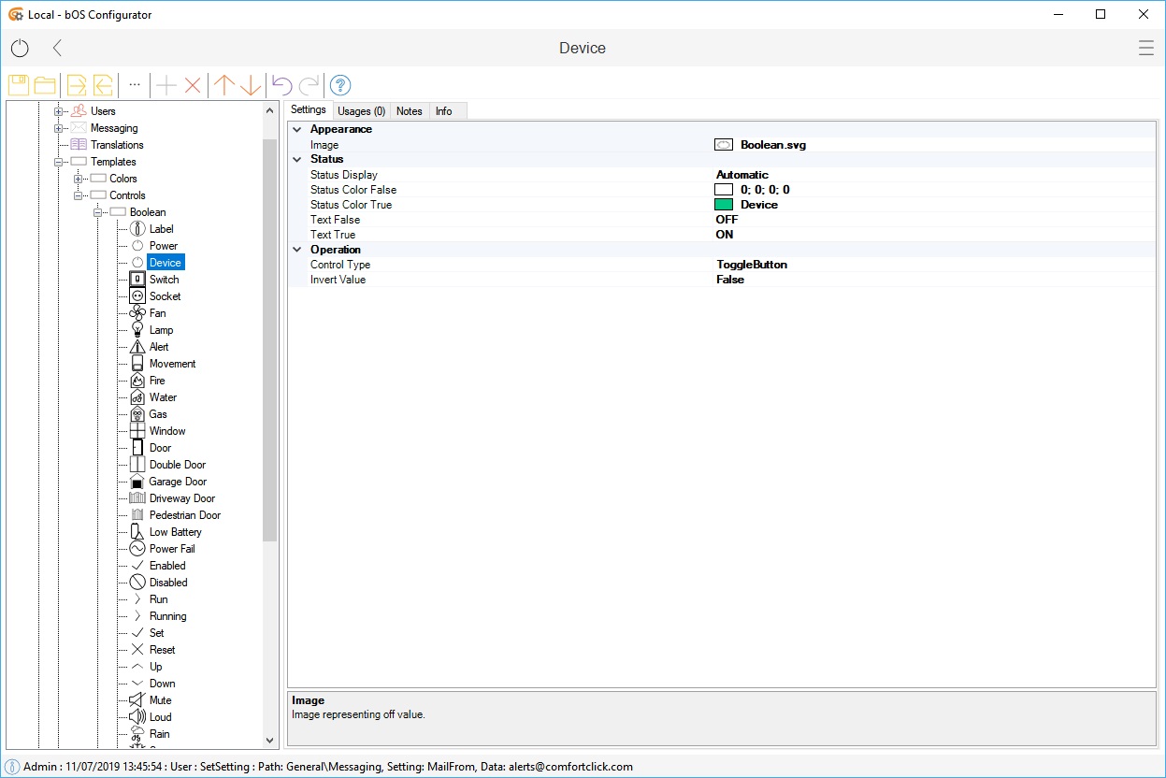Select the Switch template item
This screenshot has width=1166, height=778.
(164, 280)
